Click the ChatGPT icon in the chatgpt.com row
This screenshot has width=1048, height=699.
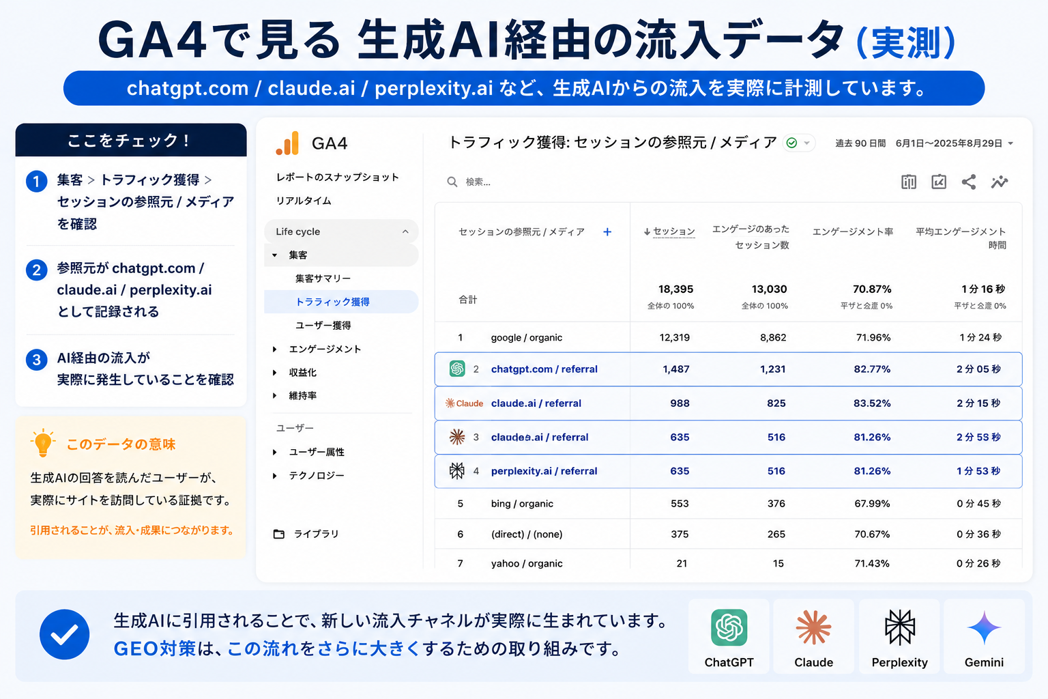pyautogui.click(x=457, y=369)
